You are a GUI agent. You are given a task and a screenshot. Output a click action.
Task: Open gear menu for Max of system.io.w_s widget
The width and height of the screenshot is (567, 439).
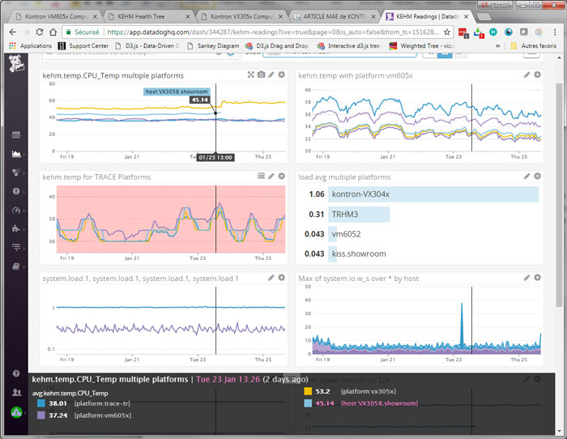click(536, 278)
